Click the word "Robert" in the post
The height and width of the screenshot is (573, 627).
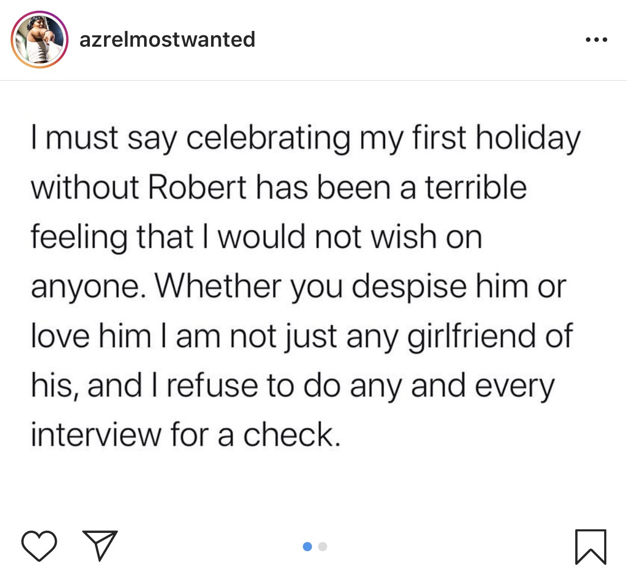coord(197,187)
